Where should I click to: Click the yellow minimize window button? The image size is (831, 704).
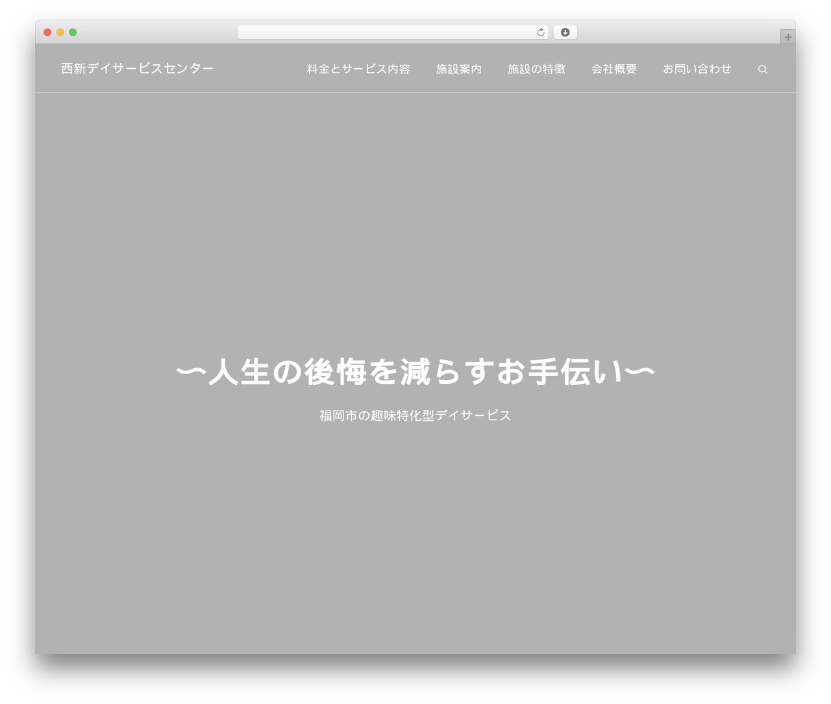coord(60,32)
